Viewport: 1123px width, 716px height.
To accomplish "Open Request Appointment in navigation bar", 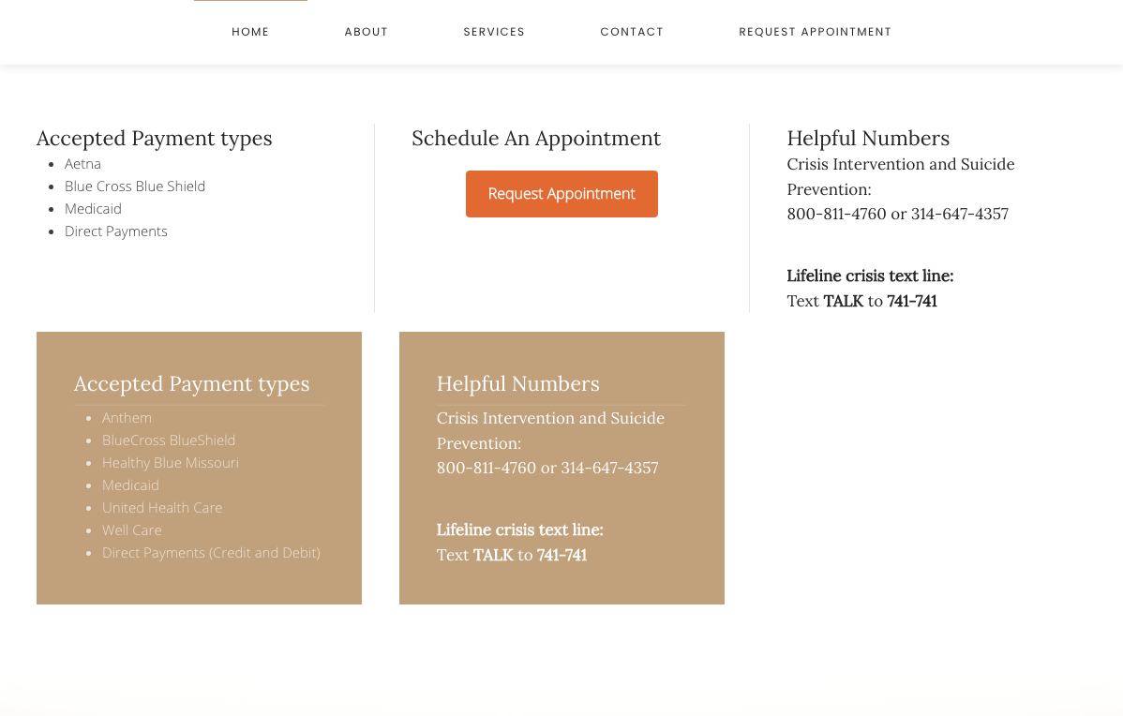I will 815,32.
